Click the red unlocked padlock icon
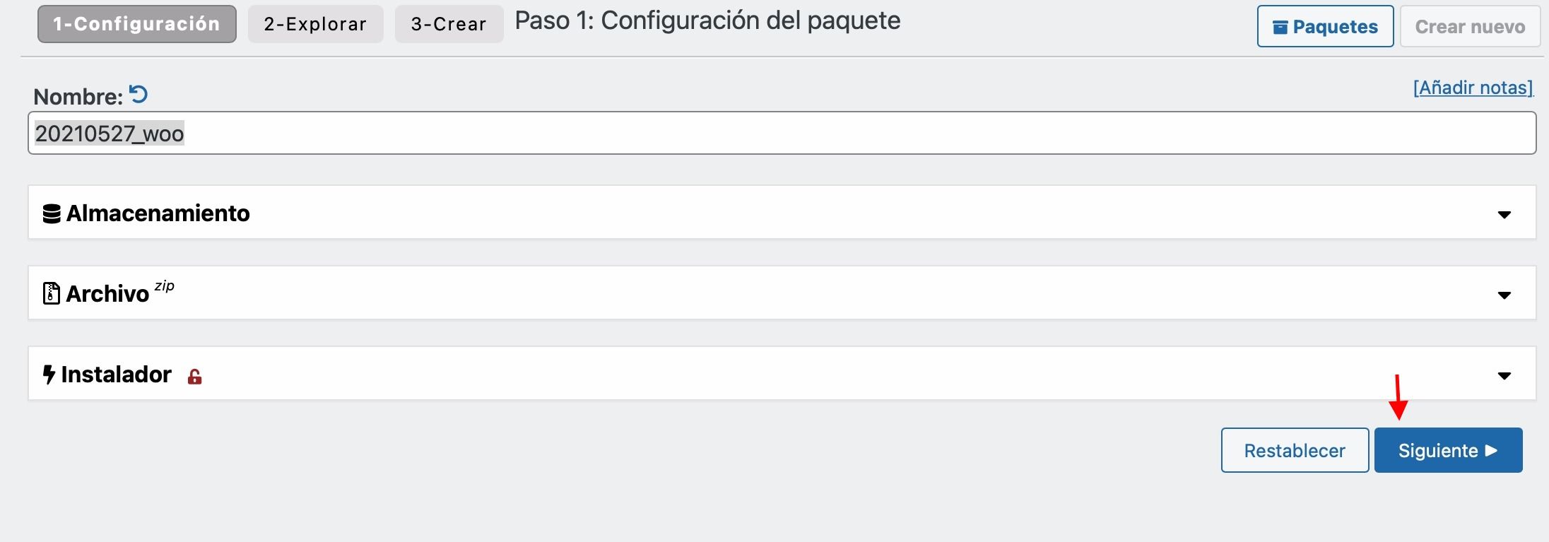Viewport: 1549px width, 542px height. tap(195, 377)
